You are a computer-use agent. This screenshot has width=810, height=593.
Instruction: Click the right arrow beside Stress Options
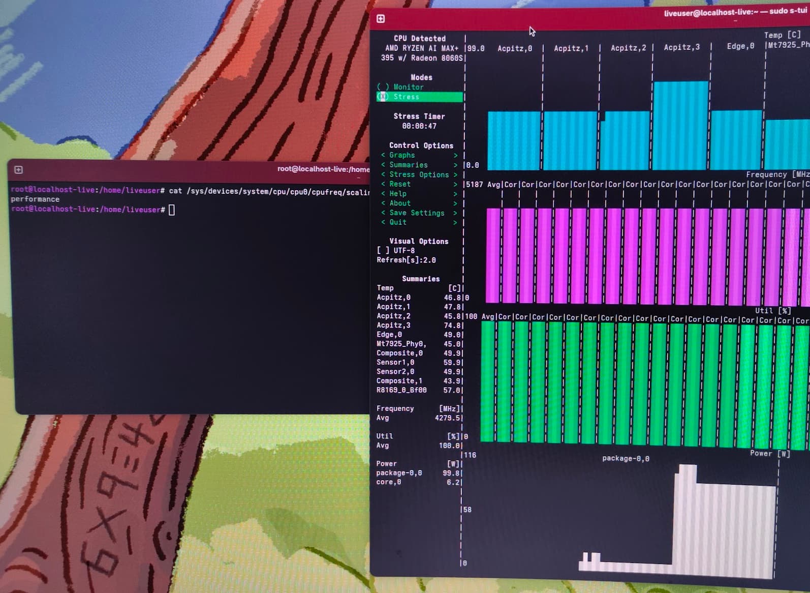[455, 175]
